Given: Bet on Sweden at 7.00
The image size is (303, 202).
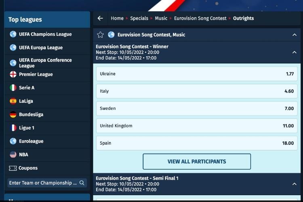Looking at the screenshot, I should [197, 108].
